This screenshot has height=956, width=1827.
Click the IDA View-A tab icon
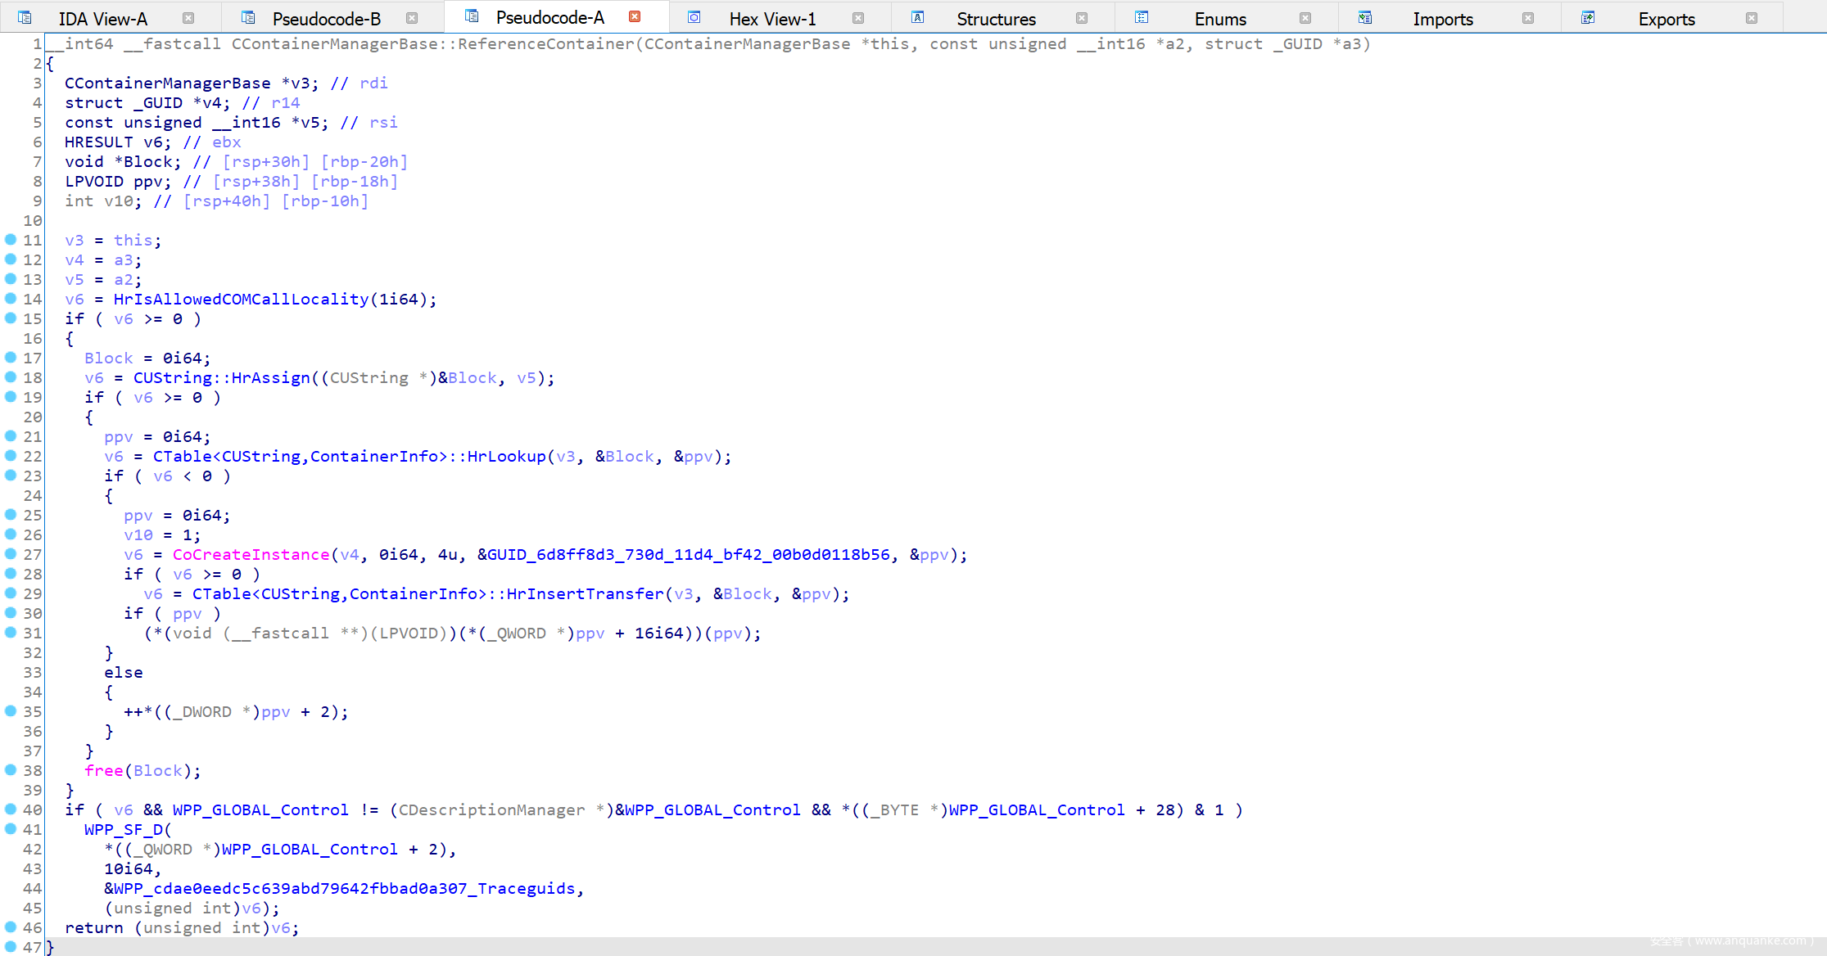[x=25, y=17]
